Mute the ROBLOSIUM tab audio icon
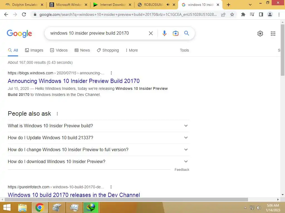The width and height of the screenshot is (285, 213). [x=168, y=5]
